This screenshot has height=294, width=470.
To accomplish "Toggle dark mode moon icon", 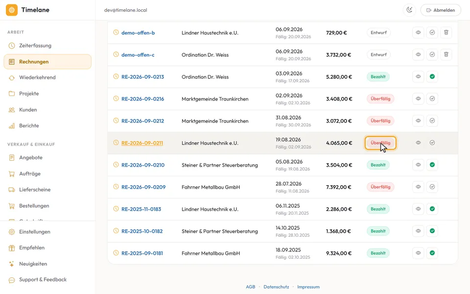I will [409, 10].
